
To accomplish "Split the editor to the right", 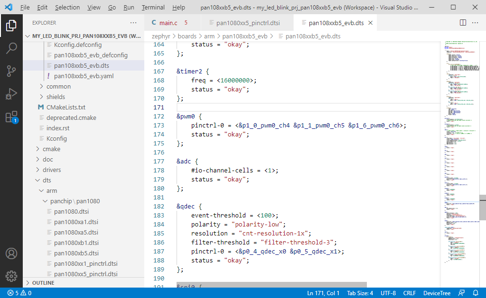I will coord(463,23).
